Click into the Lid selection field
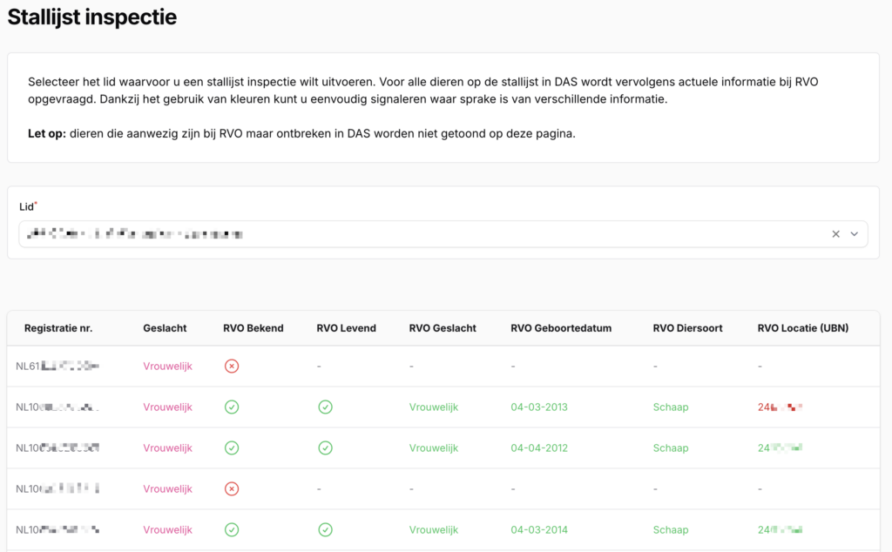The image size is (892, 552). (418, 234)
